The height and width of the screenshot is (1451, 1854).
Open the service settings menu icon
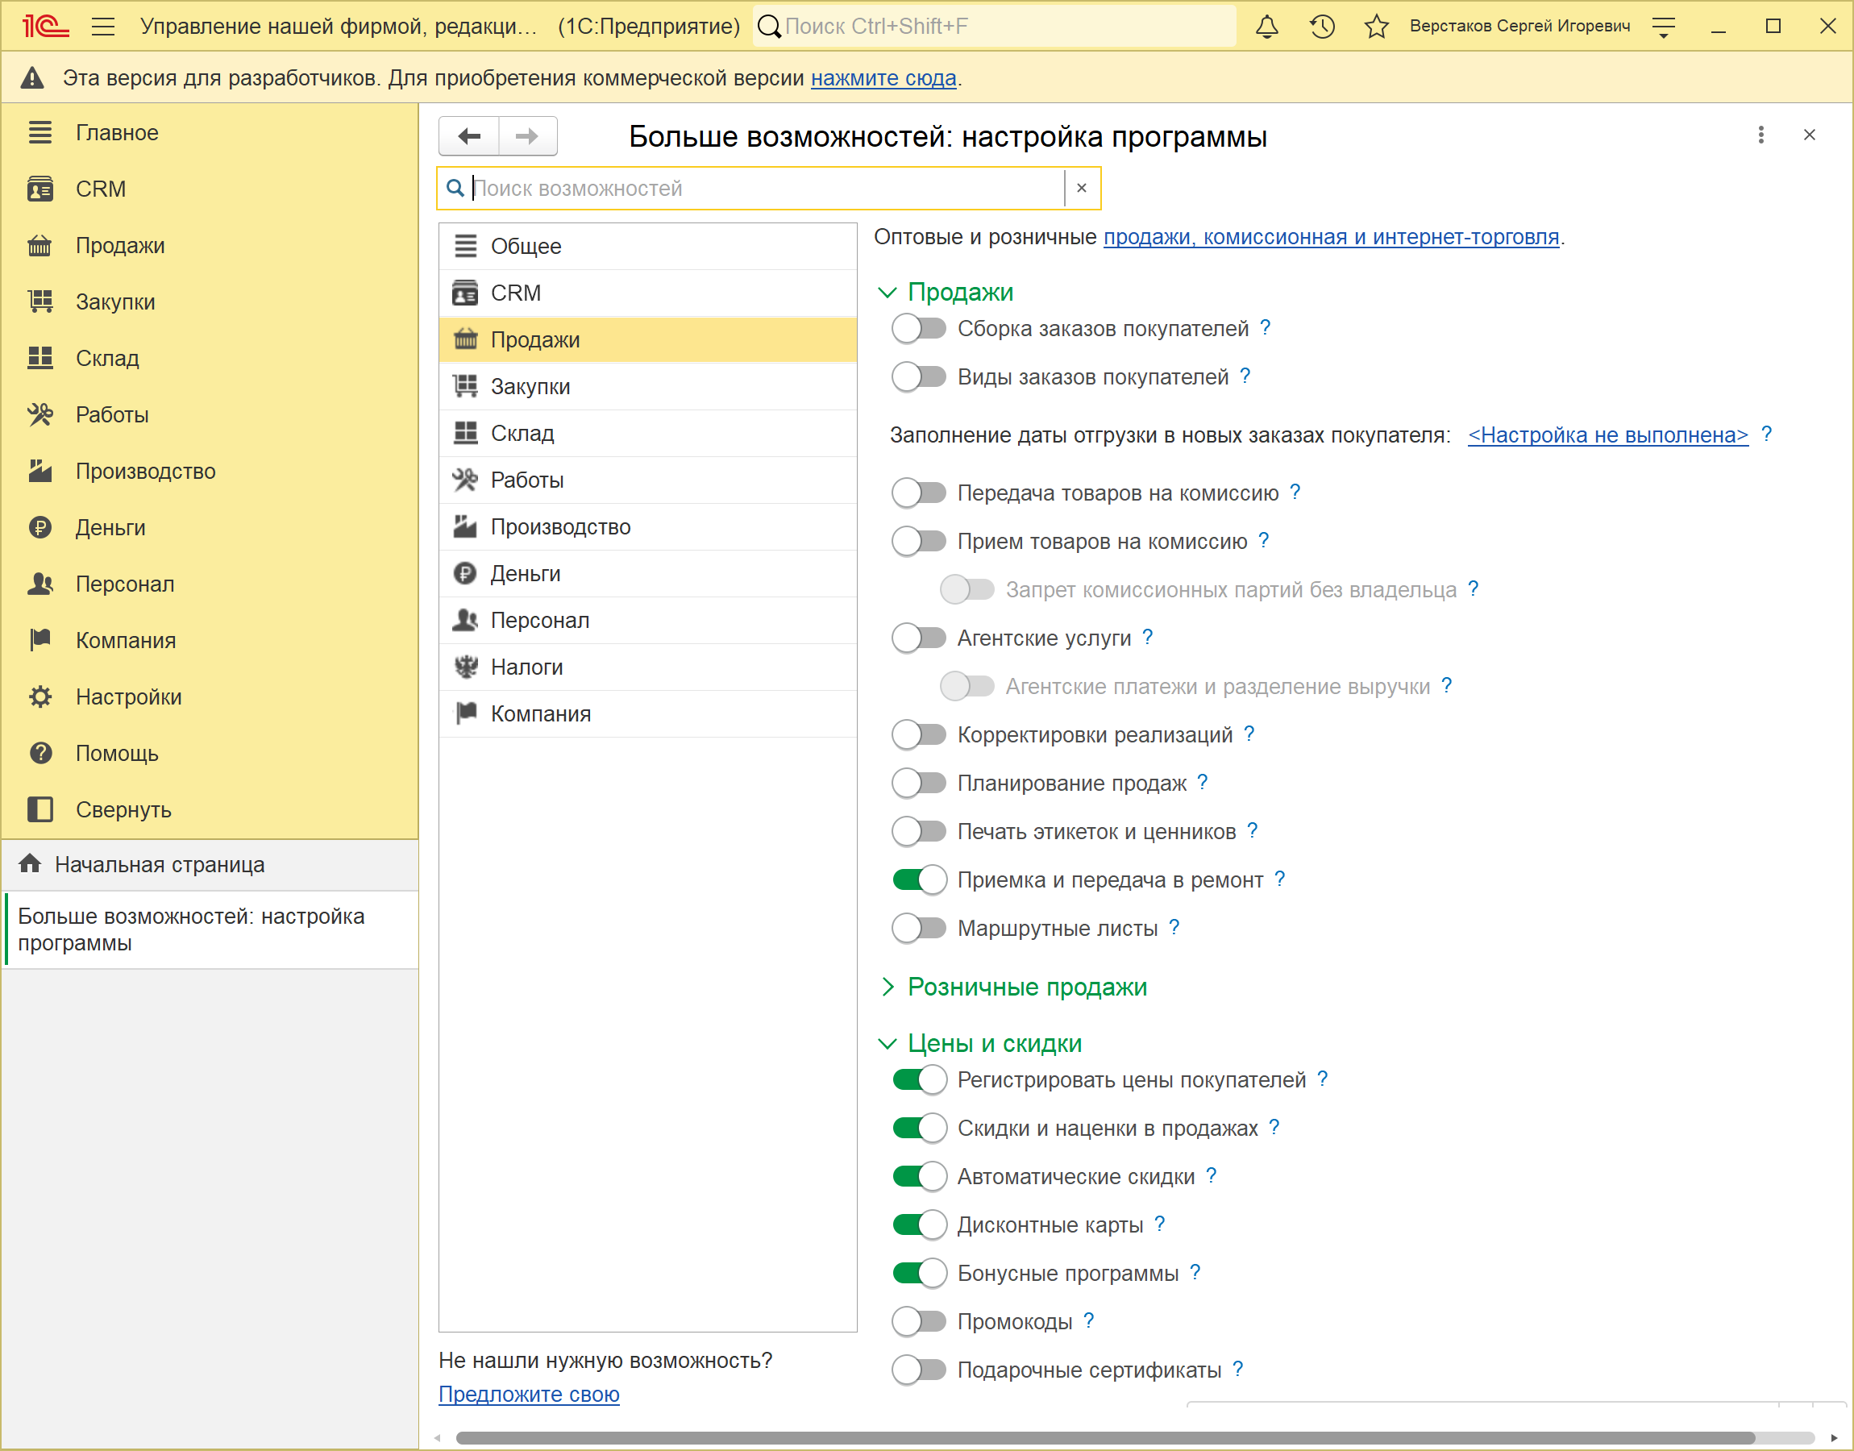tap(1663, 27)
